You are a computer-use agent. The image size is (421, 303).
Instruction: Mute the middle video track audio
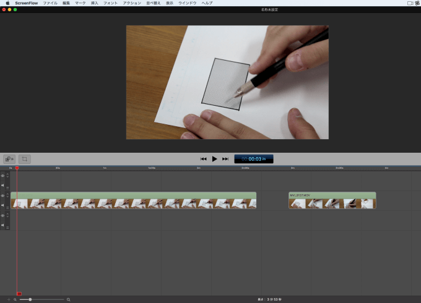2,205
